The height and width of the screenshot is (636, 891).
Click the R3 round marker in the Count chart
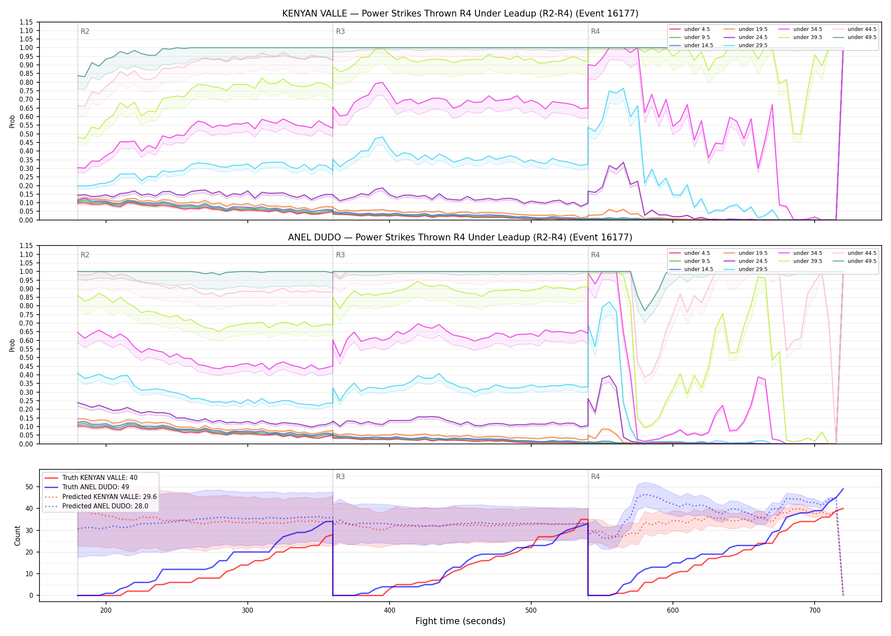(x=340, y=477)
